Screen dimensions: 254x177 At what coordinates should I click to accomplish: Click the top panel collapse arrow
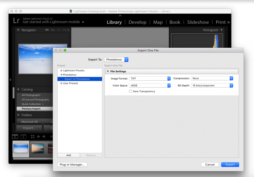[120, 16]
